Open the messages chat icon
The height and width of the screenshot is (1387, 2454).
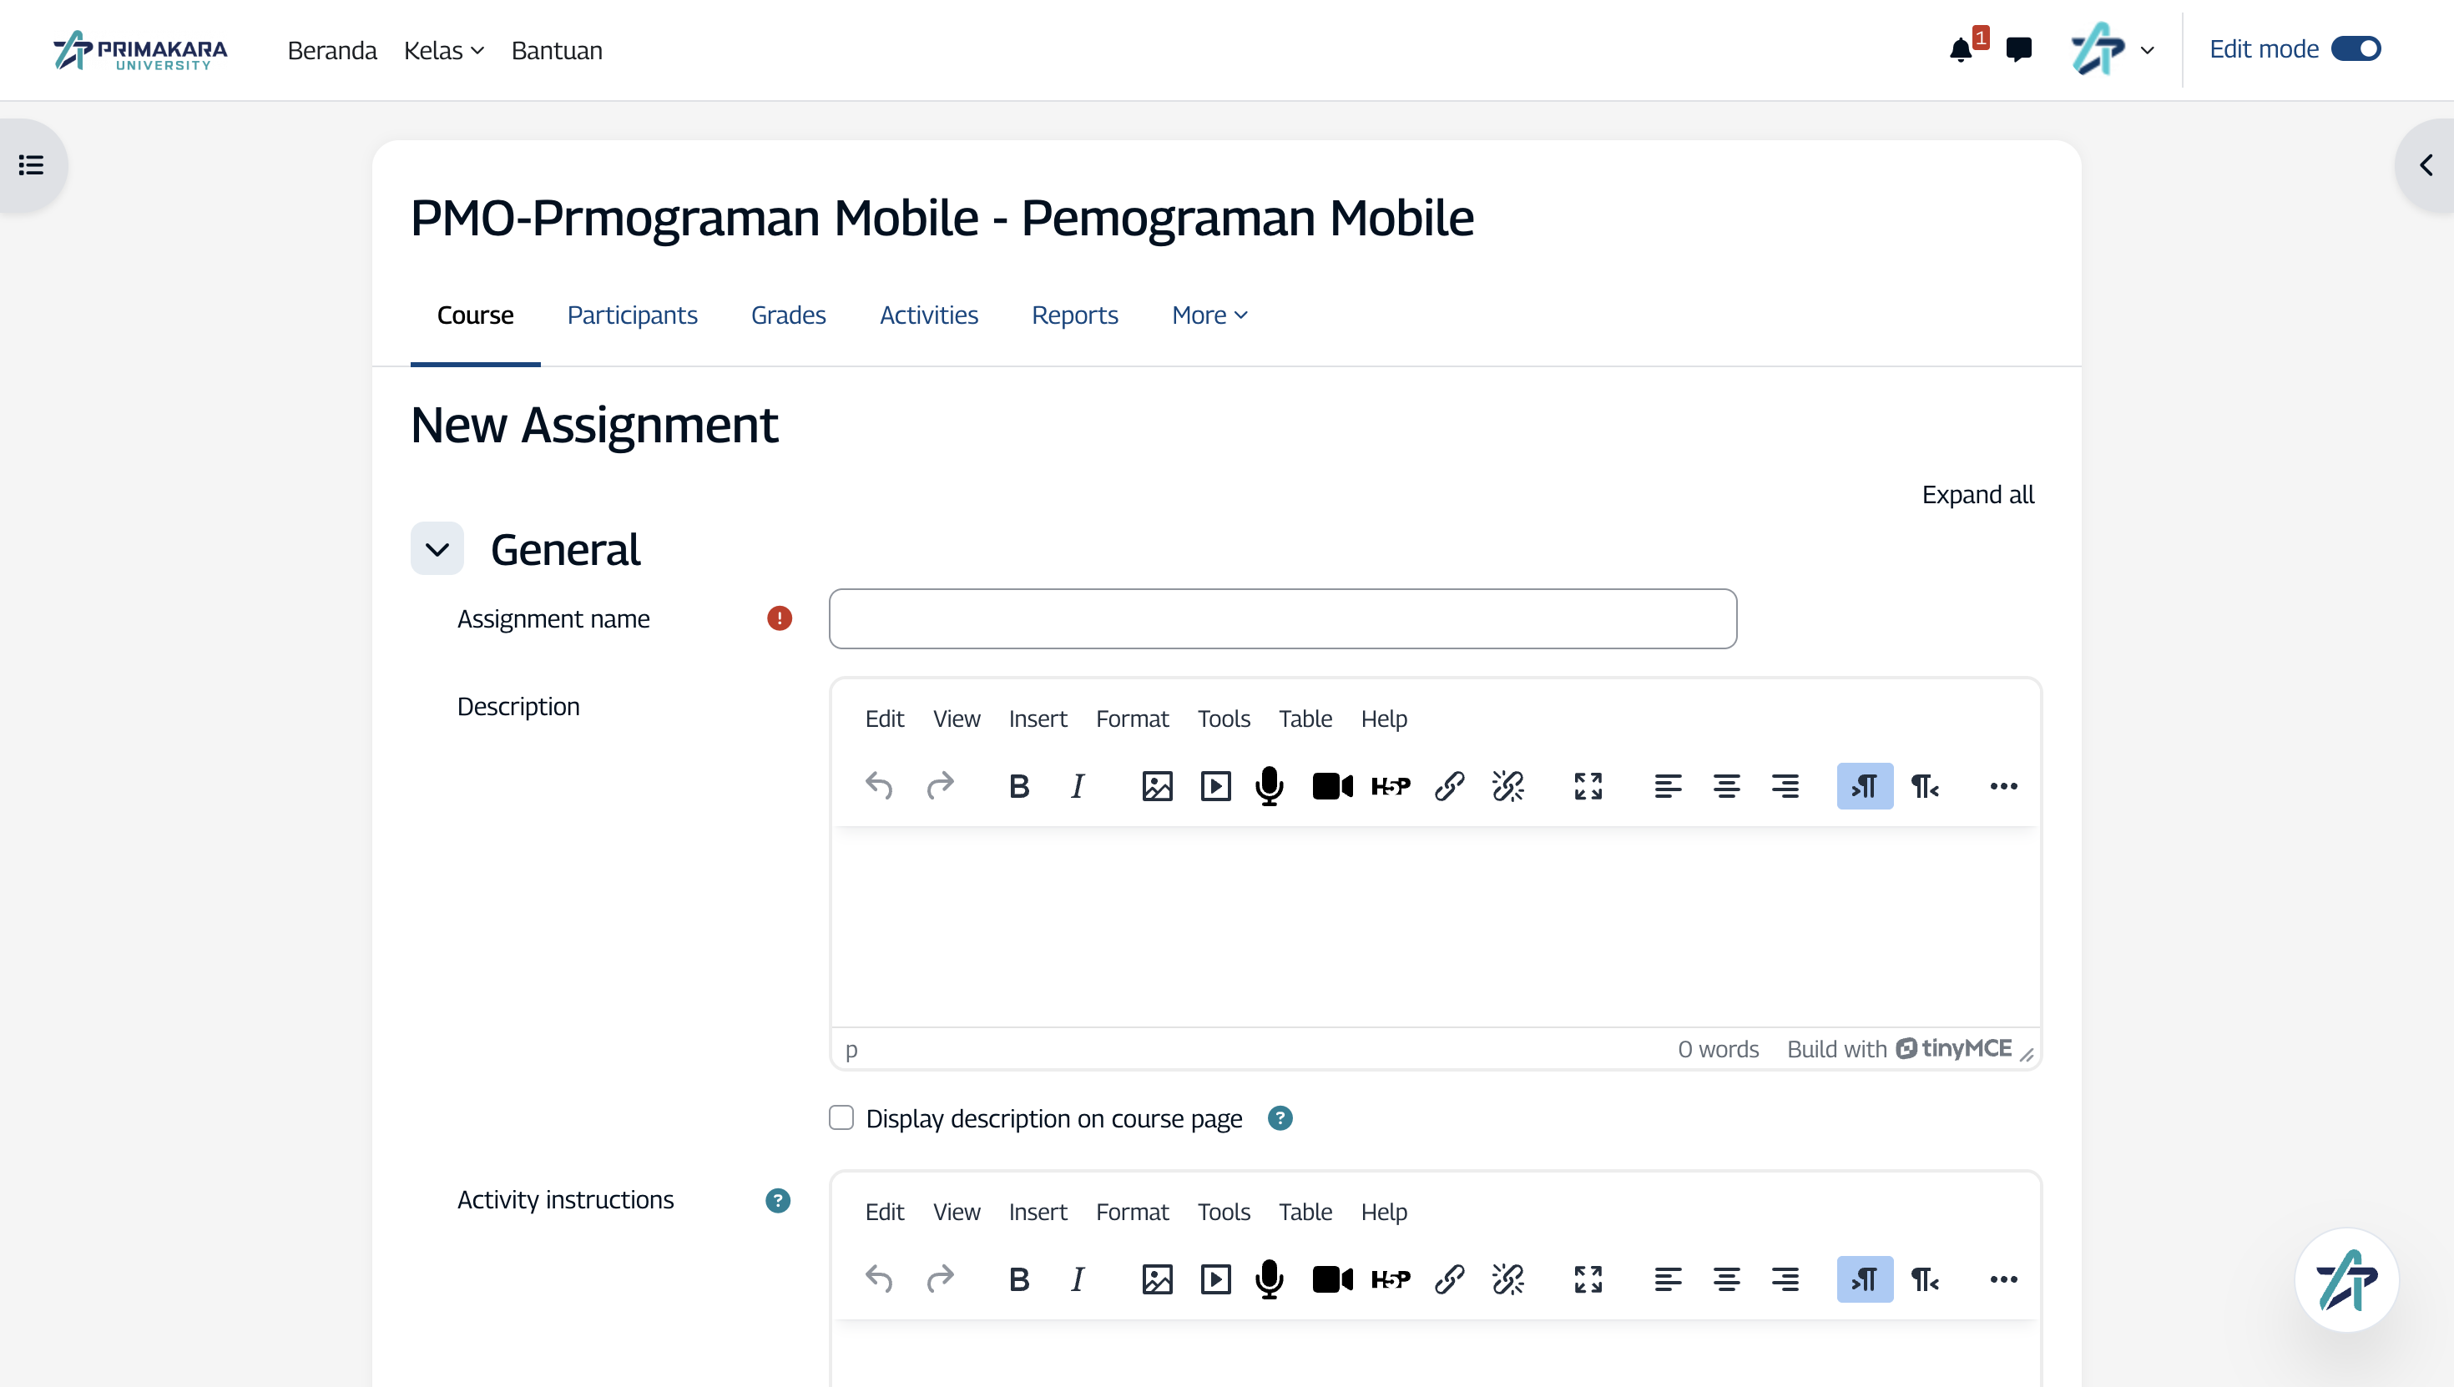pos(2018,49)
